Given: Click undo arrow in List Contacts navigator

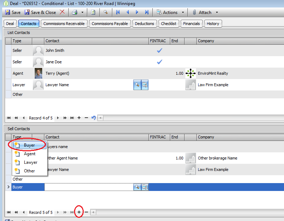Looking at the screenshot, I should pyautogui.click(x=93, y=118).
